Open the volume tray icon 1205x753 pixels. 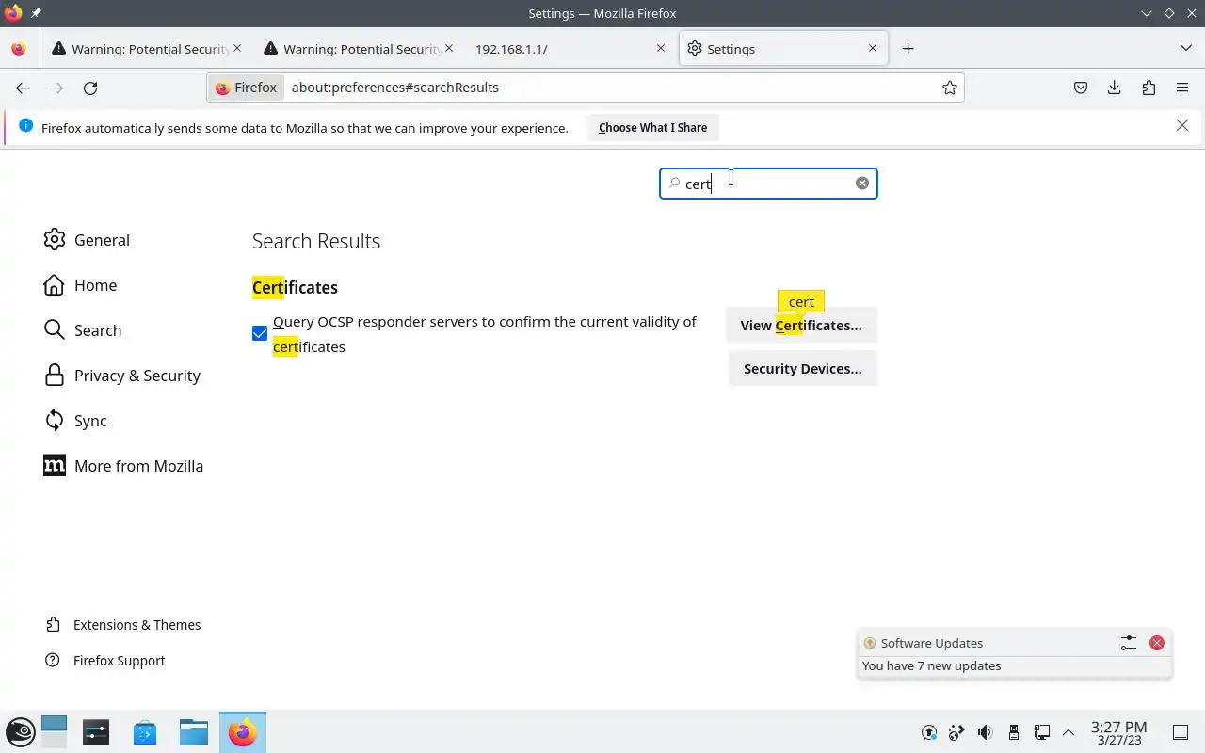(x=985, y=732)
